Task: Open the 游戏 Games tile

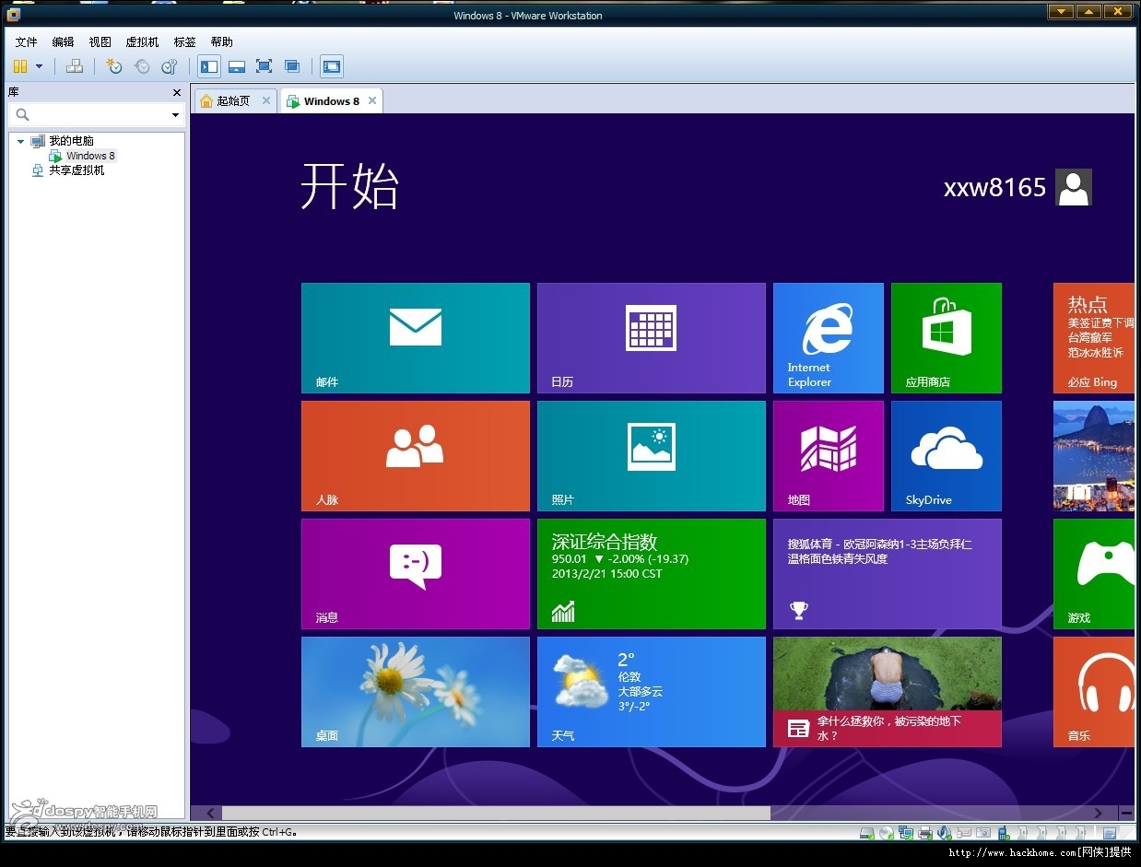Action: pos(1094,574)
